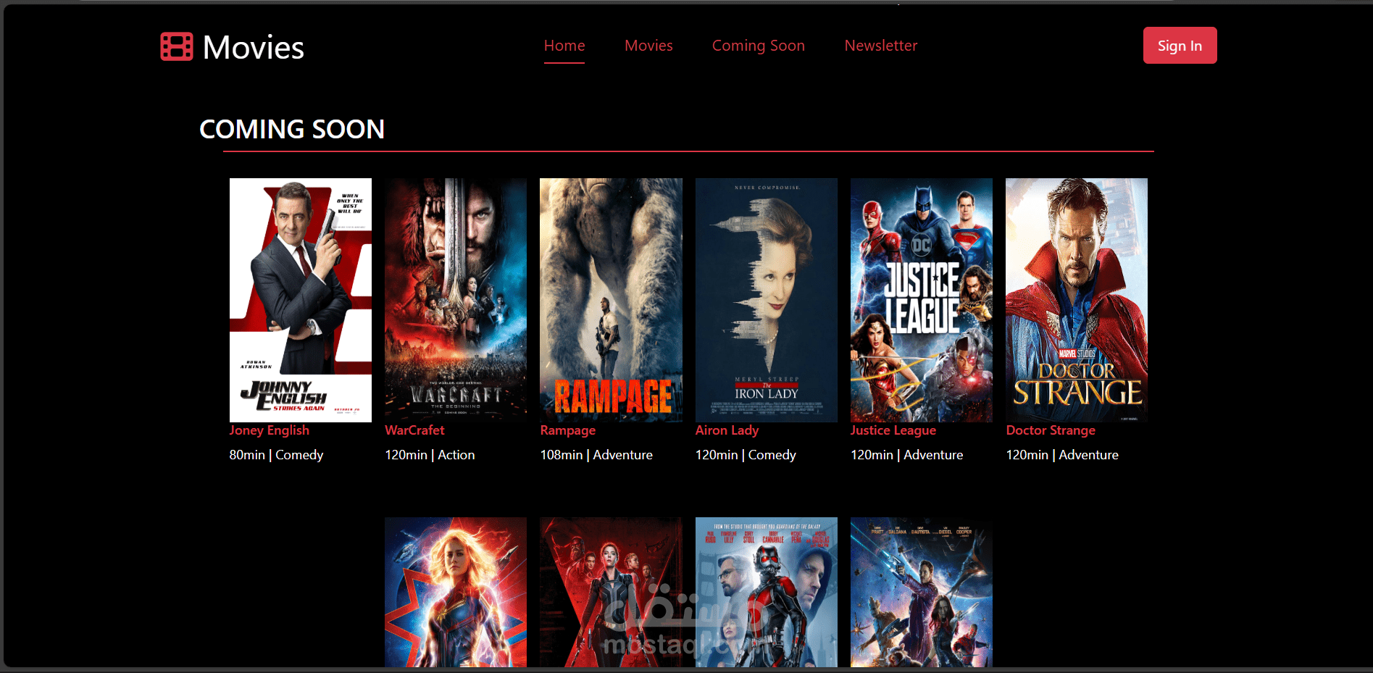
Task: Click the '80min | Comedy' text
Action: click(x=276, y=455)
